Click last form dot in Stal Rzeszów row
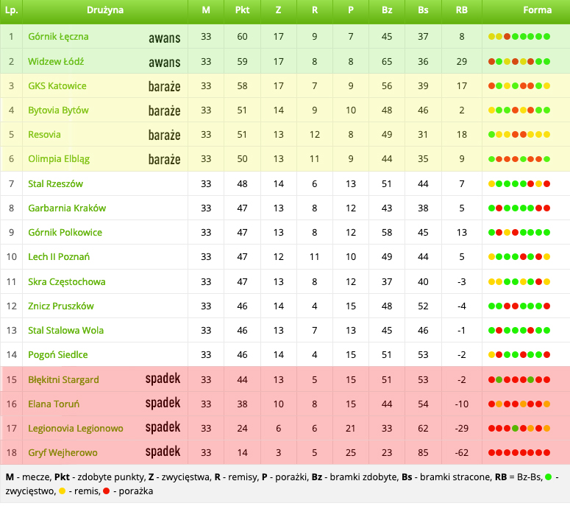 (x=547, y=184)
